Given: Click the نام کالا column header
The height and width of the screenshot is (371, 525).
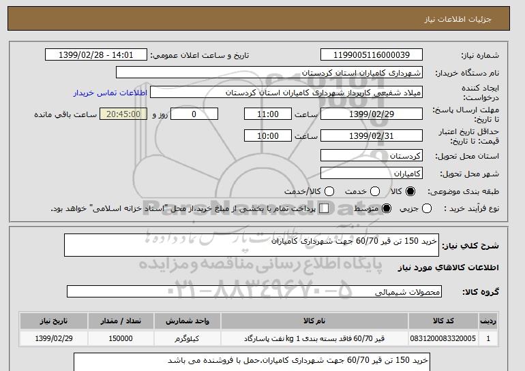Looking at the screenshot, I should point(314,321).
